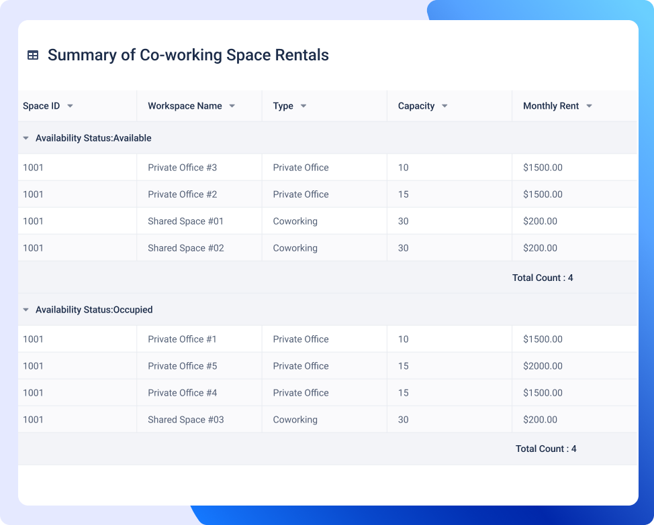Click $1500.00 rent in Private Office #3 row
Viewport: 654px width, 525px height.
[x=543, y=168]
